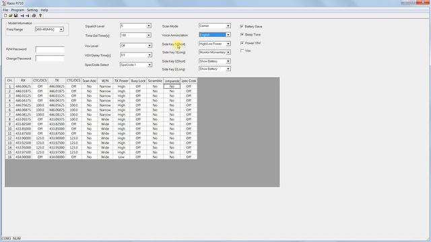Screen dimensions: 431x242
Task: Toggle the Beep Tone checkbox
Action: pyautogui.click(x=242, y=34)
